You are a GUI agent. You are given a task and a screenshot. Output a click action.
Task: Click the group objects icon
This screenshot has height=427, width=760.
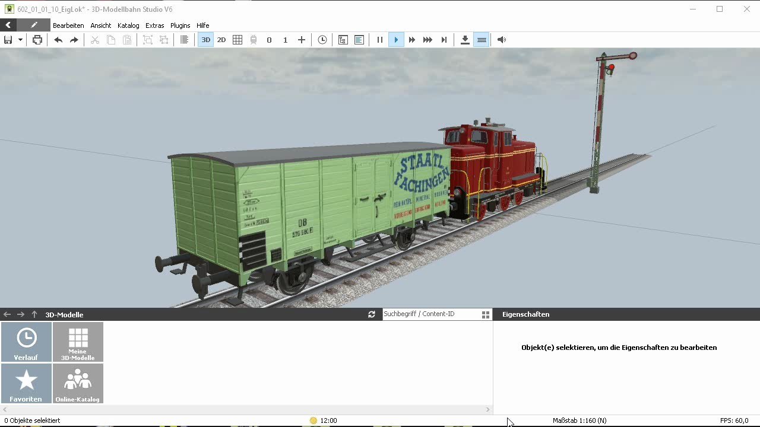pyautogui.click(x=148, y=40)
